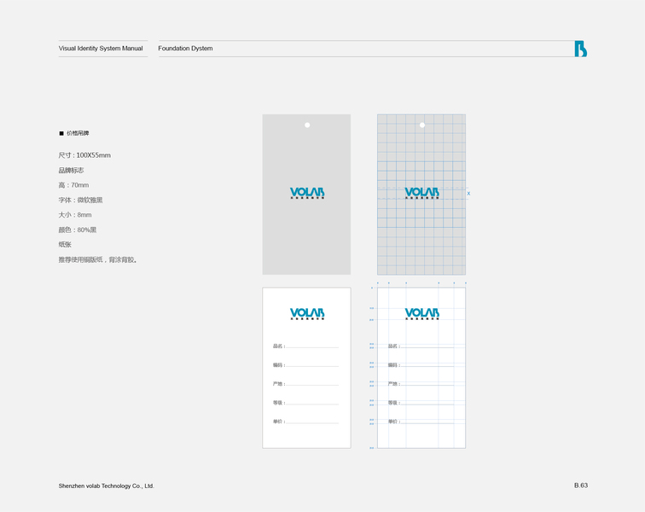Click the '颜色 : 80%黑' line
This screenshot has height=512, width=645.
(x=78, y=230)
